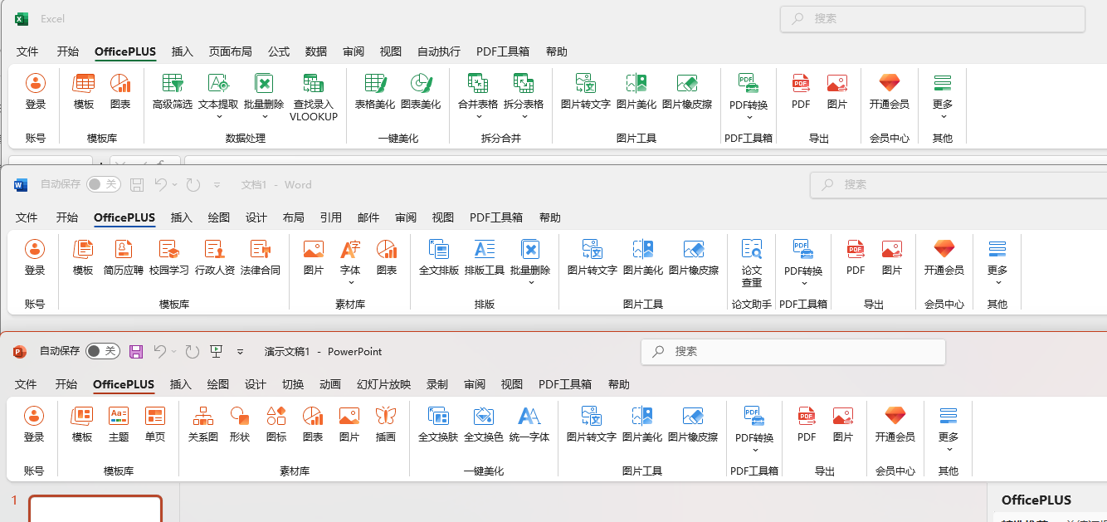
Task: Click 全文排版 in Word ribbon
Action: (x=439, y=257)
